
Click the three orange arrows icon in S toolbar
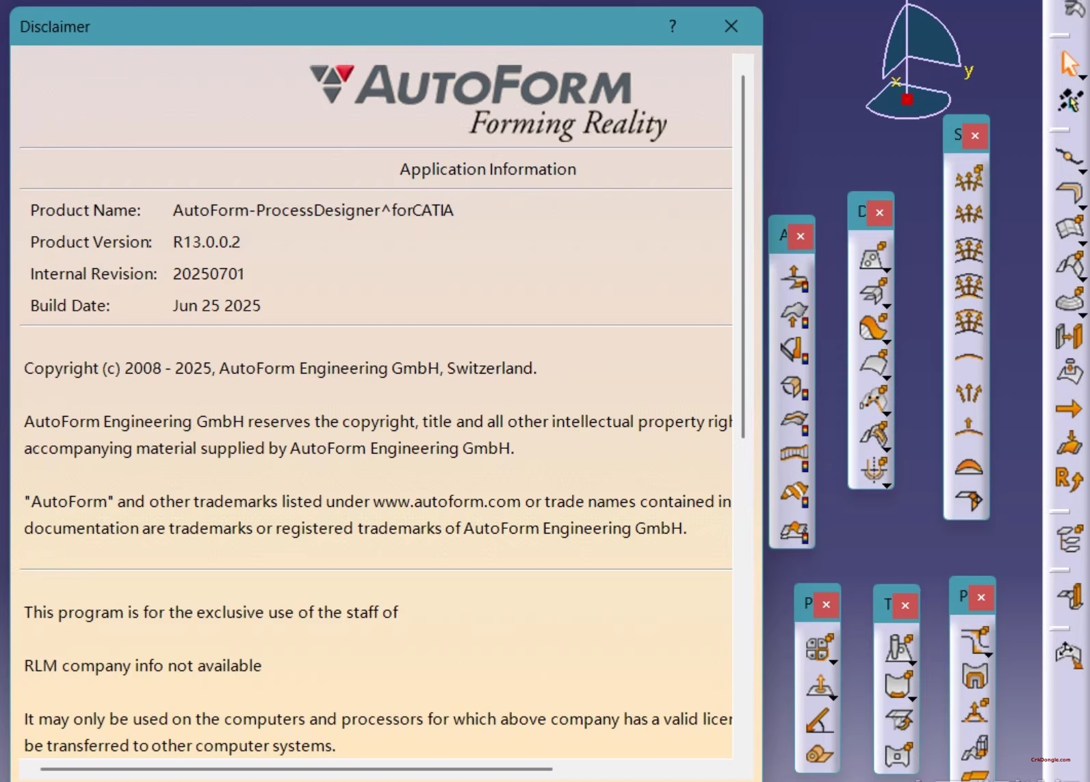click(x=969, y=393)
